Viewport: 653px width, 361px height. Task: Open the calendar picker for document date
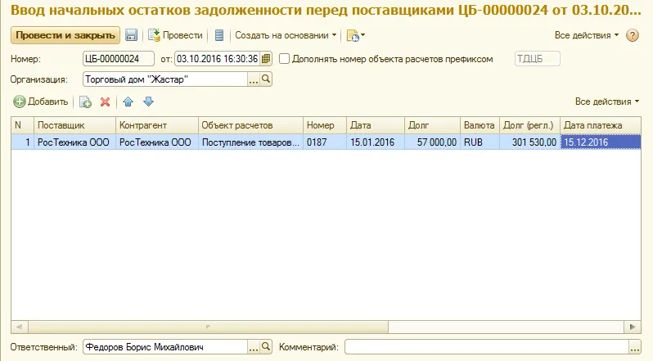(x=266, y=59)
